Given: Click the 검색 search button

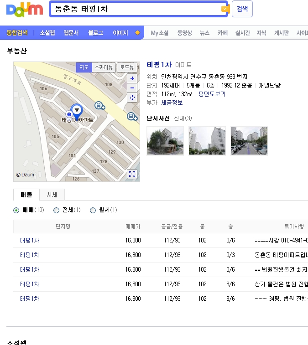Looking at the screenshot, I should pyautogui.click(x=242, y=9).
